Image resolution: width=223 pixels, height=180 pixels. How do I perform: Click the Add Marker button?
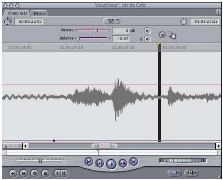[x=45, y=174]
